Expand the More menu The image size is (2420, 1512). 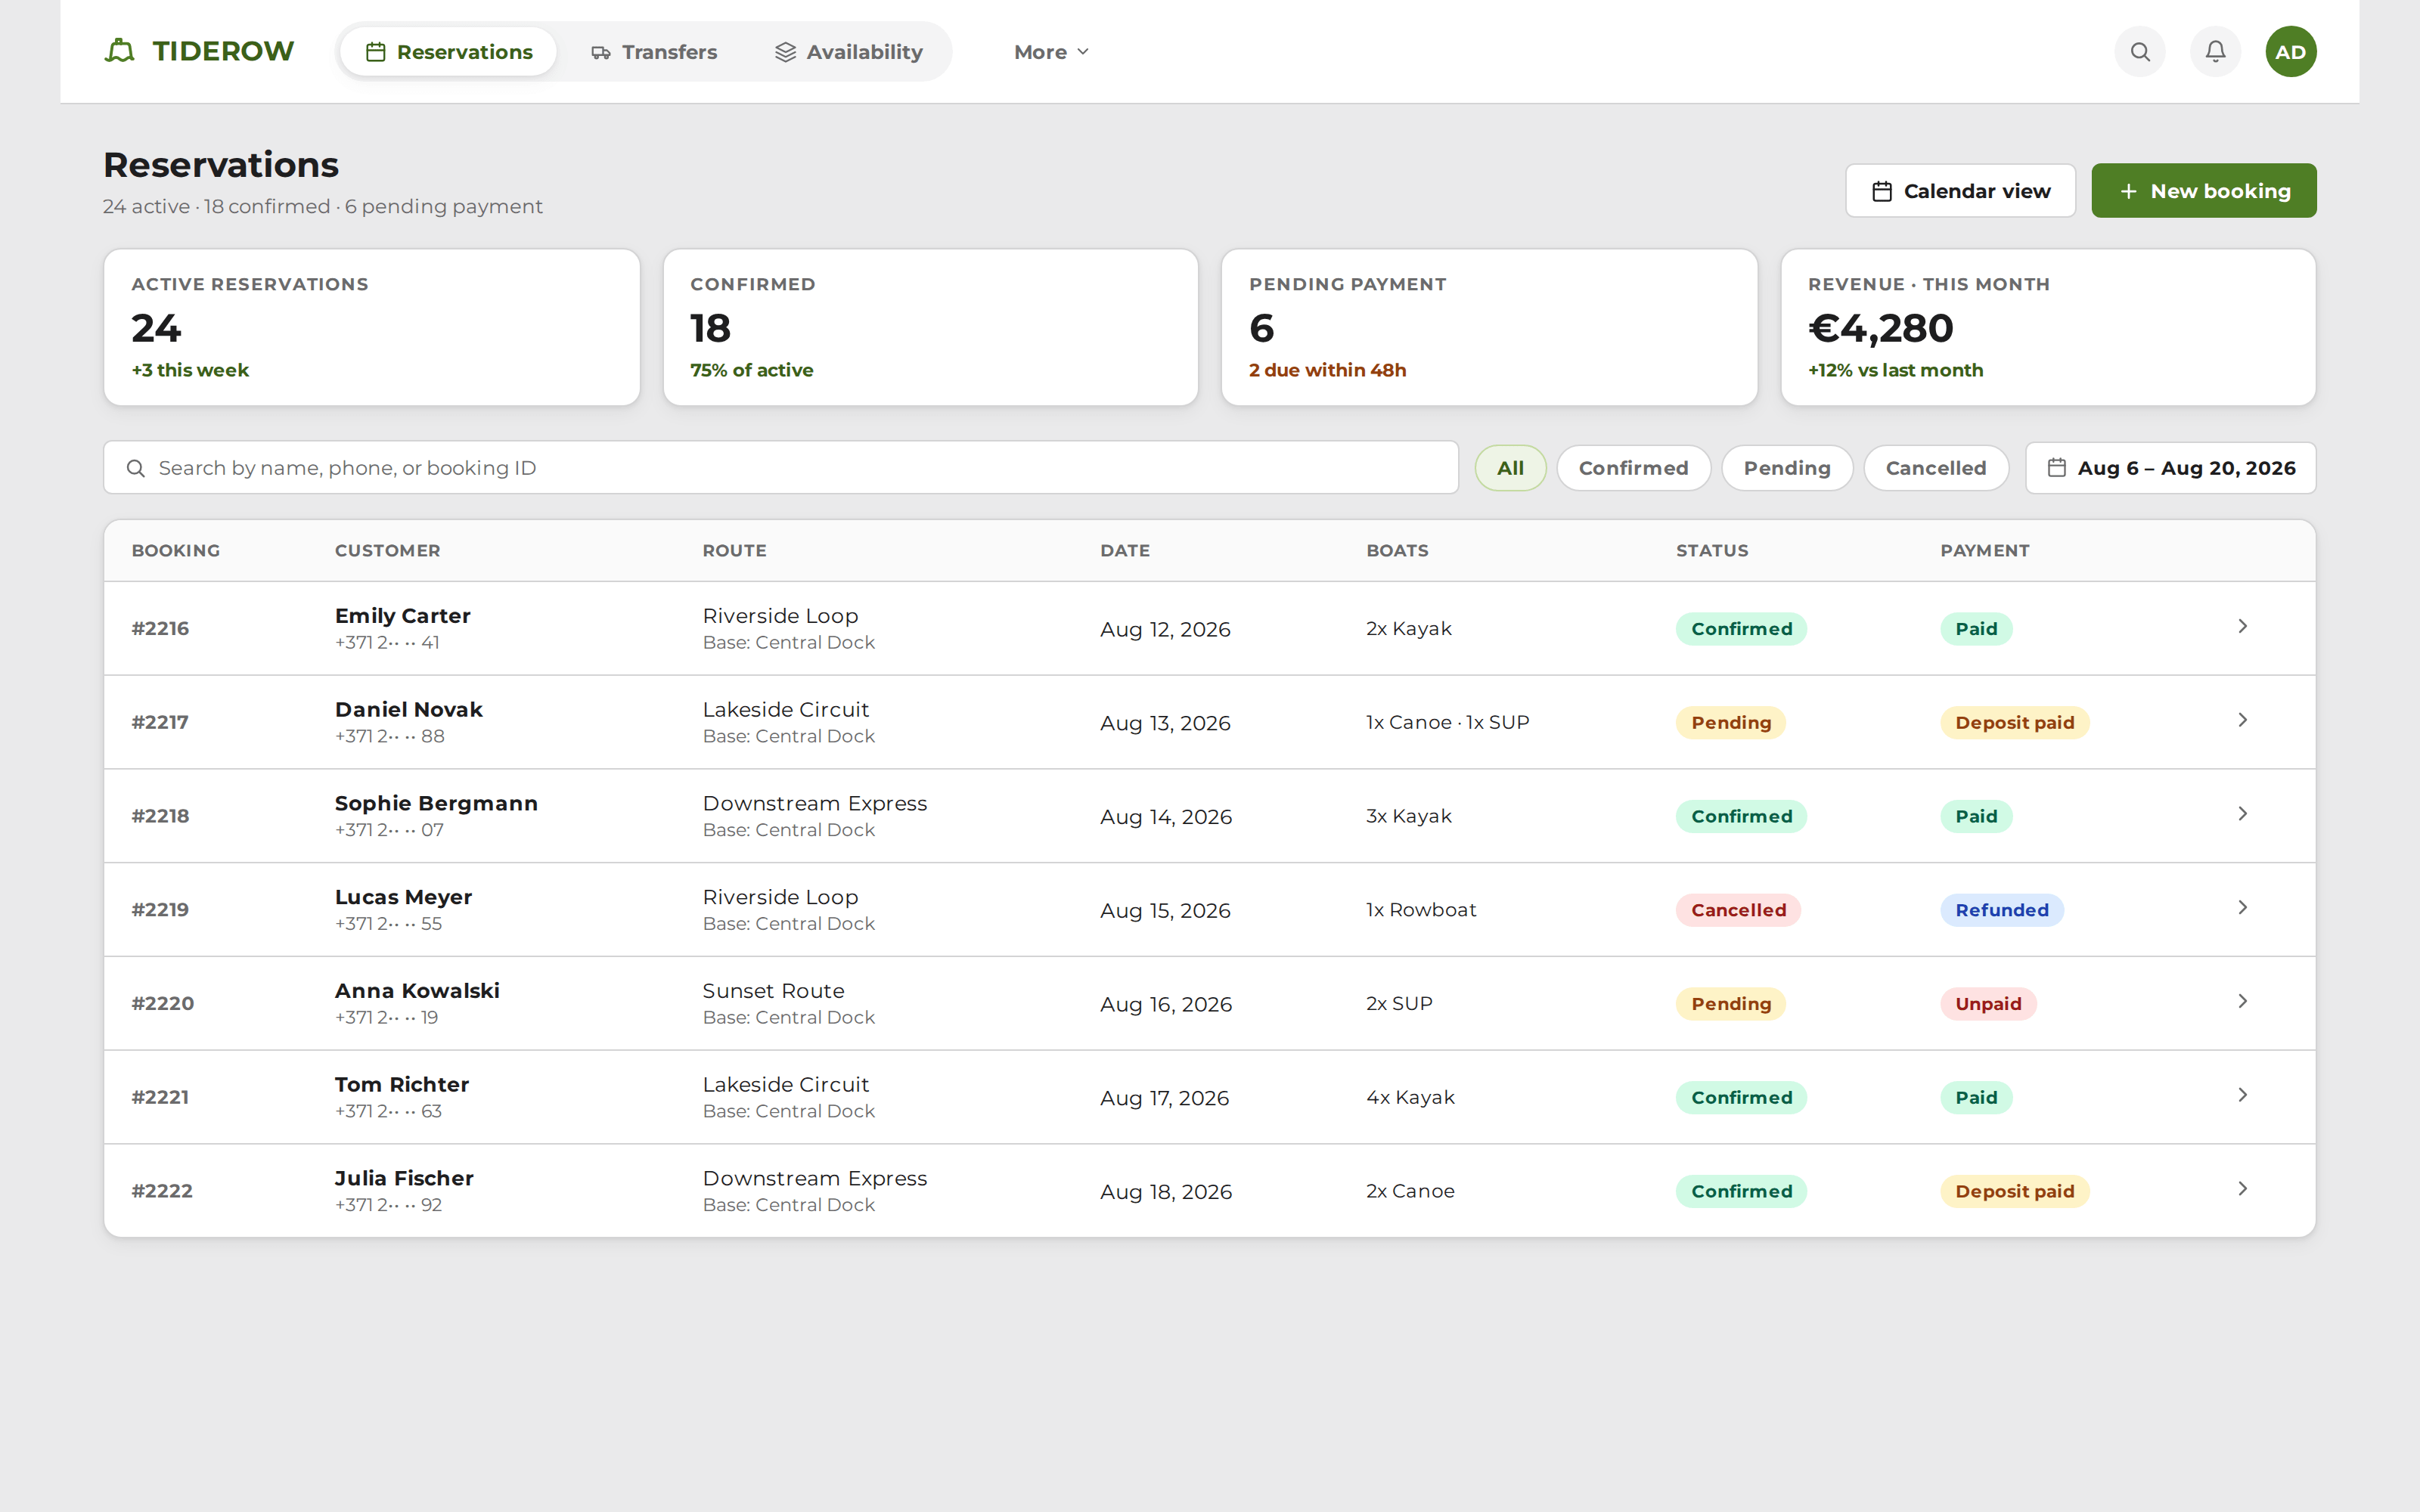pyautogui.click(x=1051, y=51)
